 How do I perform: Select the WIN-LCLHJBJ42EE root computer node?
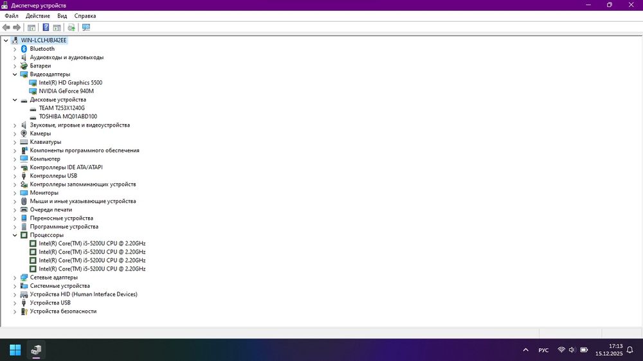(44, 40)
